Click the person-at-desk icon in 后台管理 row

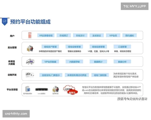pos(30,48)
